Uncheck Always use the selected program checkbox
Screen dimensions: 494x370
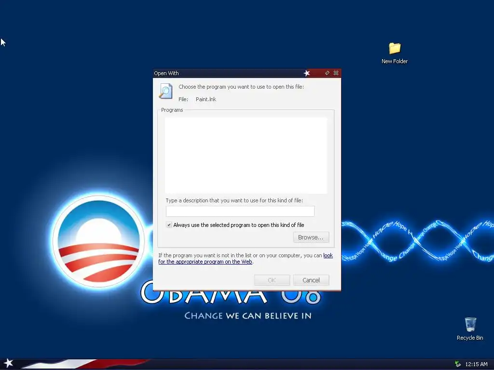[x=169, y=225]
